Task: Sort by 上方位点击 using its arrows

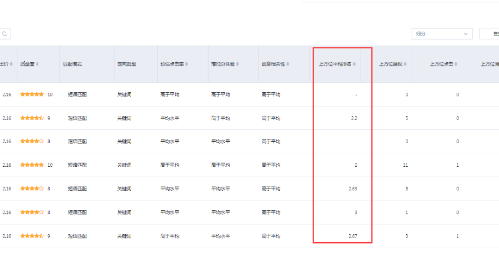Action: tap(456, 64)
